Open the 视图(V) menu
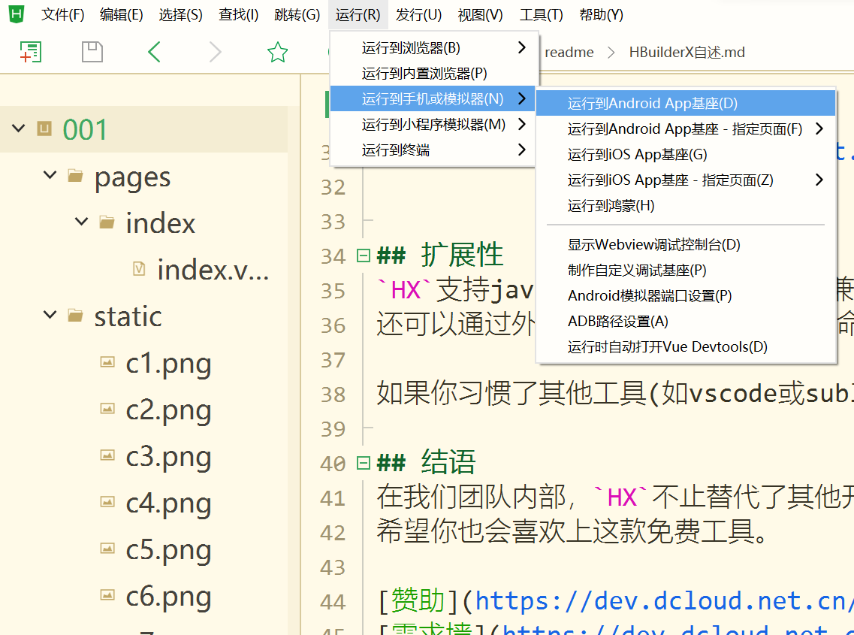This screenshot has height=635, width=854. (481, 15)
